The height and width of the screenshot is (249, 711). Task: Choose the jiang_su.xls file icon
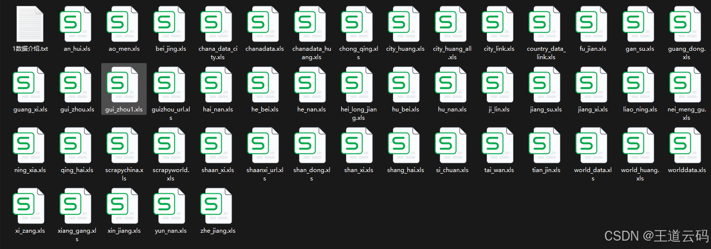point(545,85)
